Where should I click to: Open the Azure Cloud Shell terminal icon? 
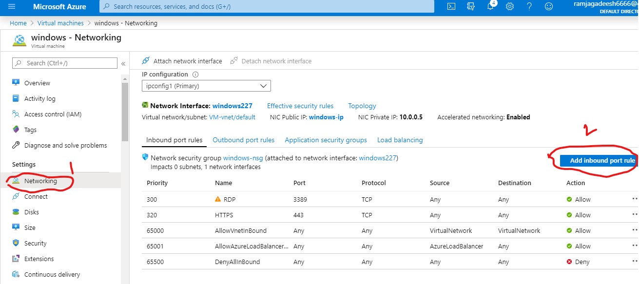click(x=451, y=7)
